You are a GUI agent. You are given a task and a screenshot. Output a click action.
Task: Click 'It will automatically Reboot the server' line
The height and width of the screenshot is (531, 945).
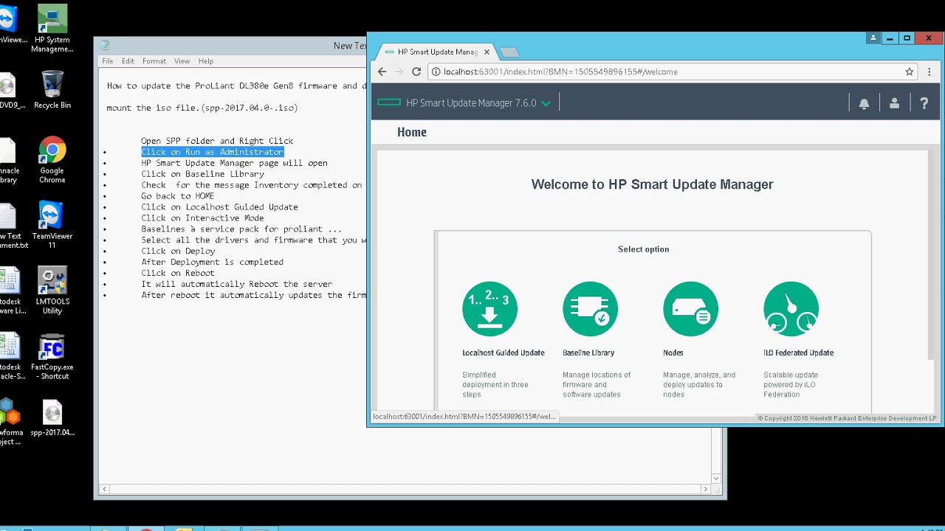pyautogui.click(x=236, y=284)
